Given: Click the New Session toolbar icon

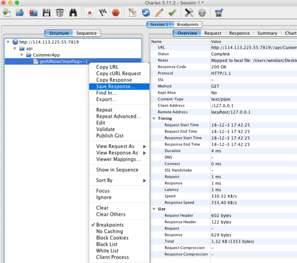Looking at the screenshot, I should 7,13.
